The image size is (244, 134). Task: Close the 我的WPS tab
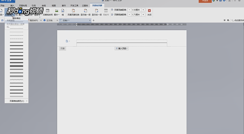tap(41, 20)
